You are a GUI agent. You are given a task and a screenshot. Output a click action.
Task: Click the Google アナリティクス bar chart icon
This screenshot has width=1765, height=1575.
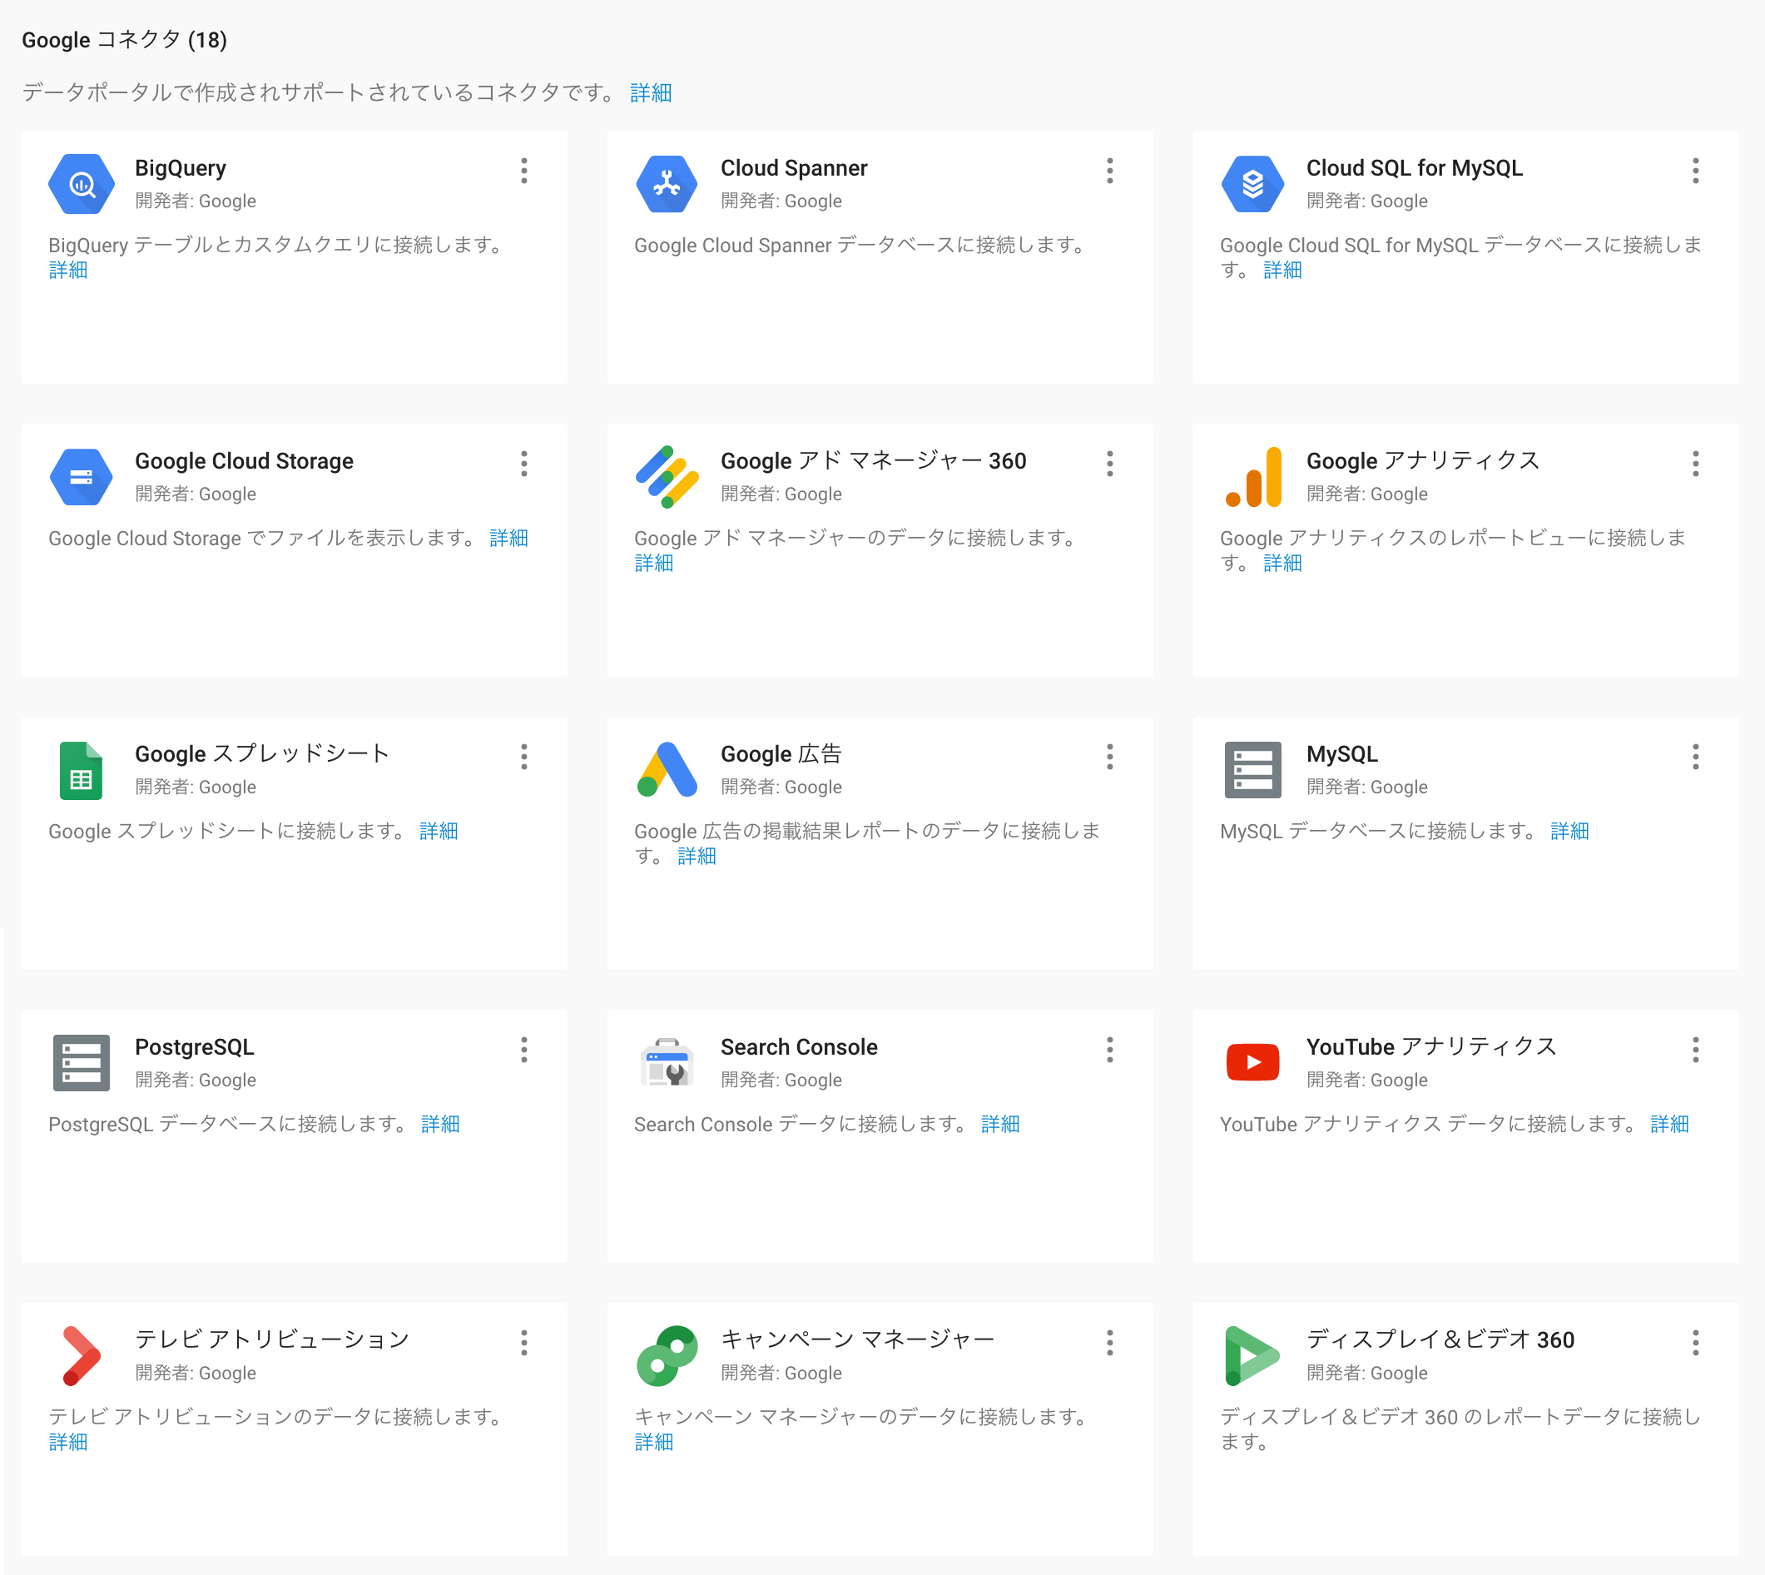pos(1252,477)
